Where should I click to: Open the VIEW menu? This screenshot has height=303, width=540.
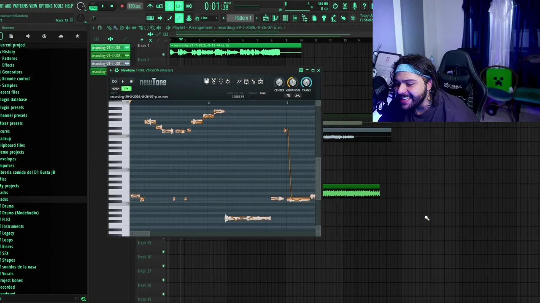33,6
